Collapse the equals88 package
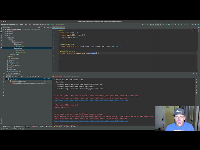This screenshot has width=200, height=150. tap(13, 48)
